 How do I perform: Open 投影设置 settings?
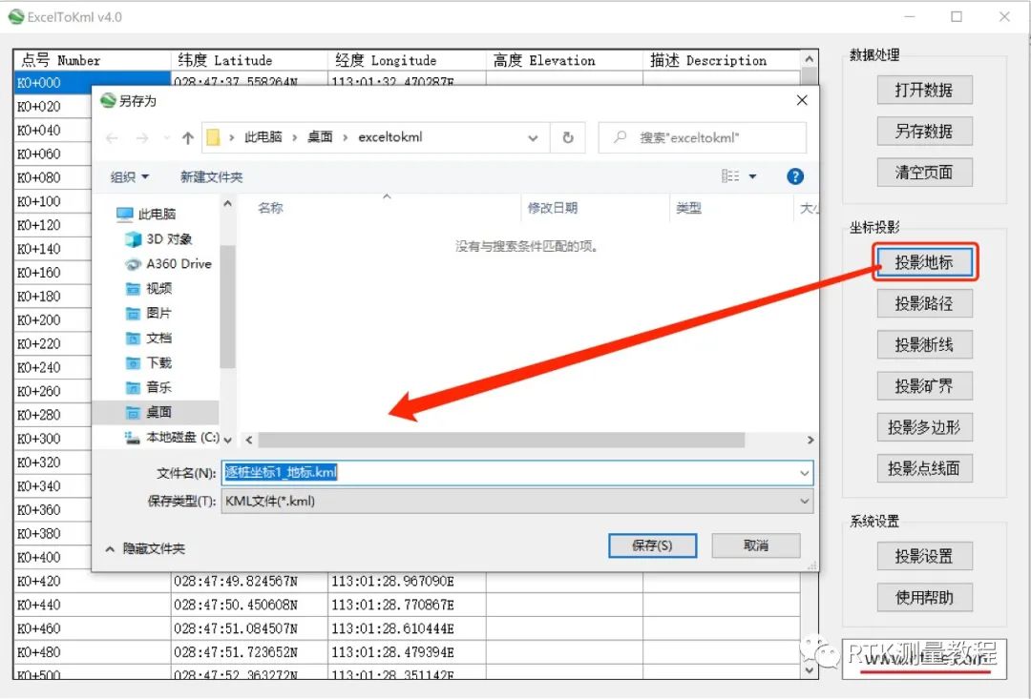coord(924,556)
